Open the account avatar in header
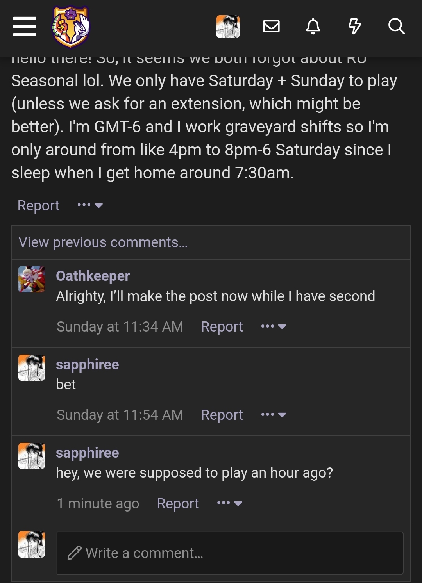 (228, 27)
